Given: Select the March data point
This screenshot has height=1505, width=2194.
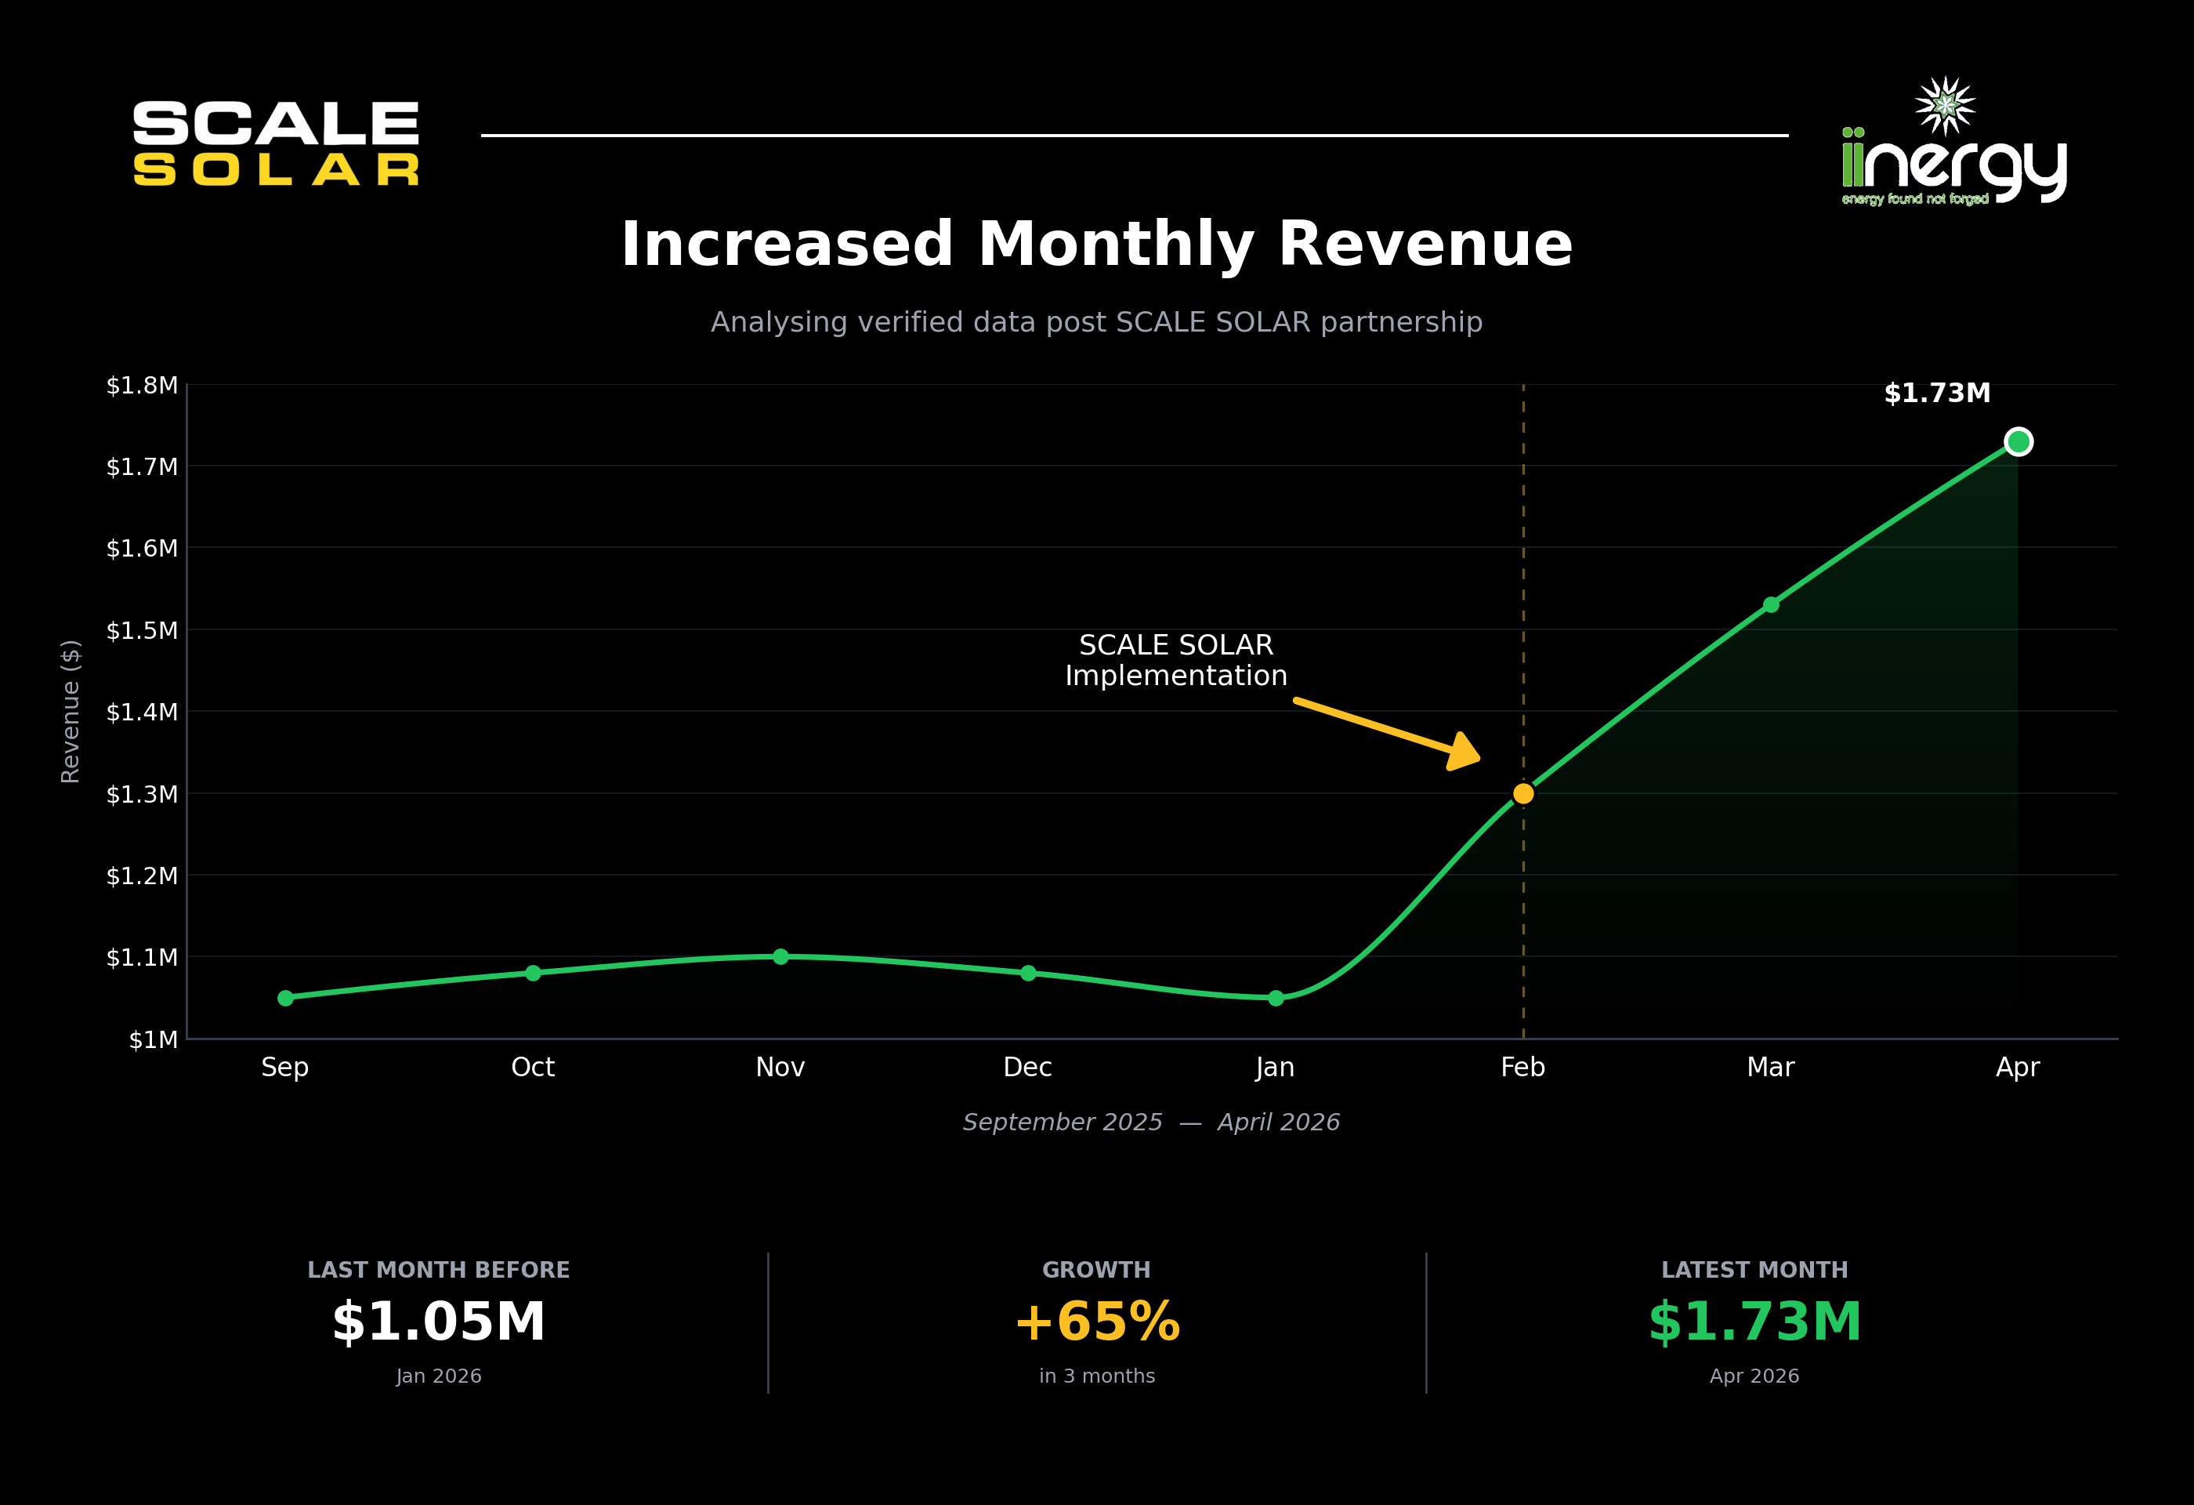Looking at the screenshot, I should (1770, 604).
